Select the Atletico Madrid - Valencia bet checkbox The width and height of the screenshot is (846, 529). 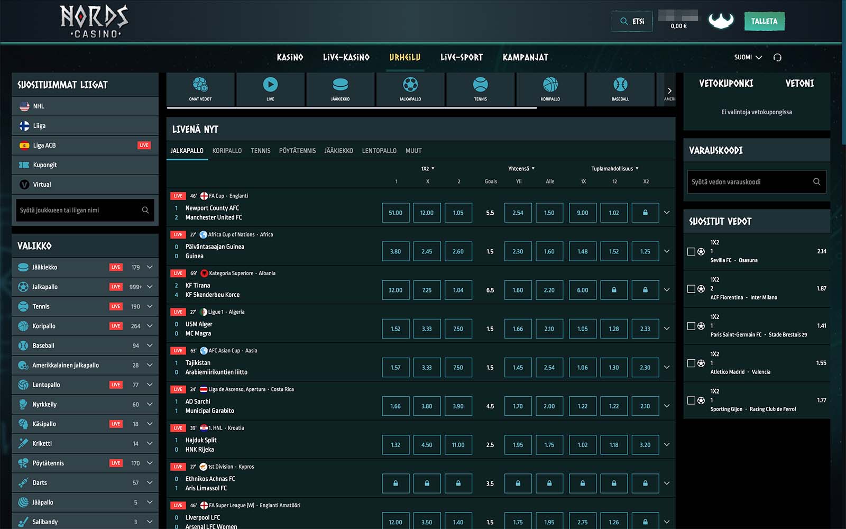[691, 363]
